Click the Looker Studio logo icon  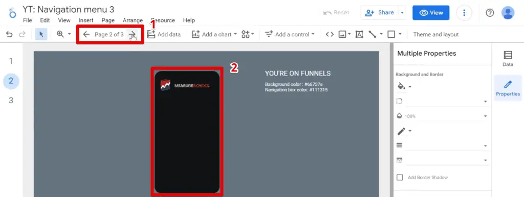[12, 13]
